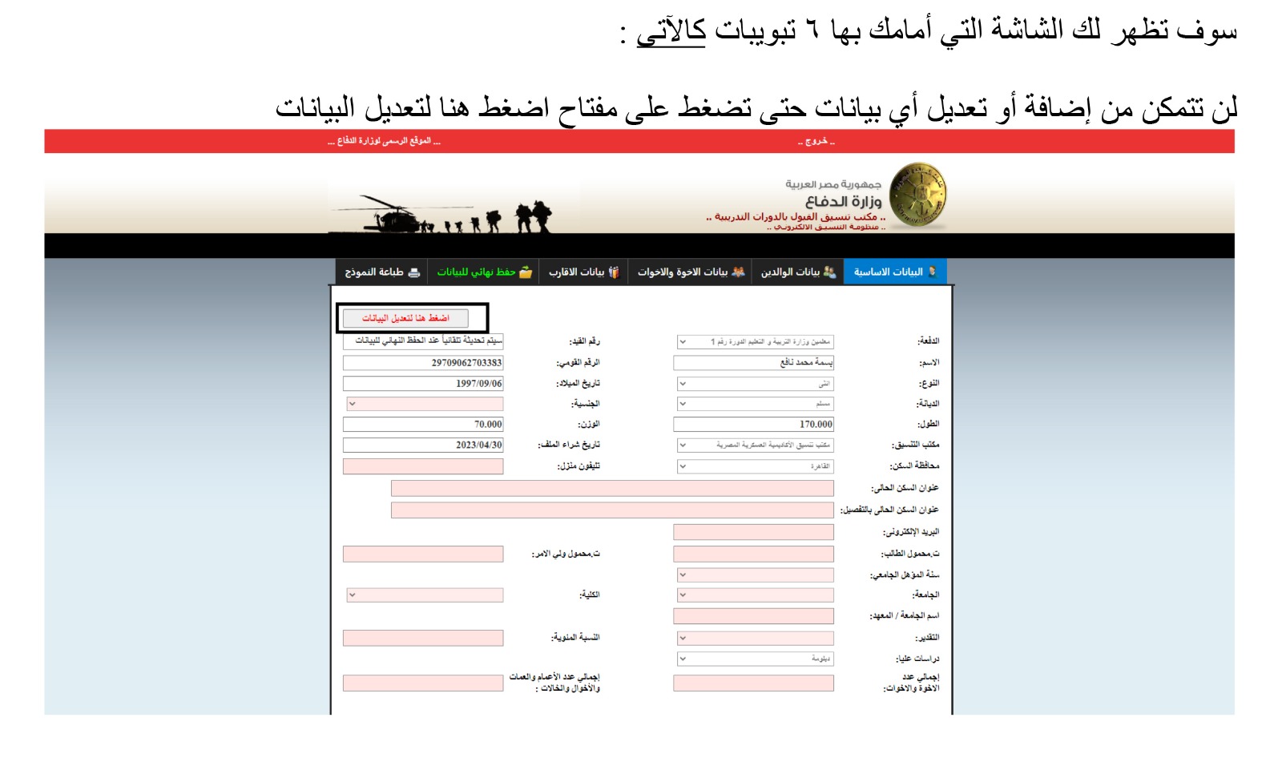
Task: Click the folder icon on حفظ نهائي للبيانات
Action: click(526, 272)
